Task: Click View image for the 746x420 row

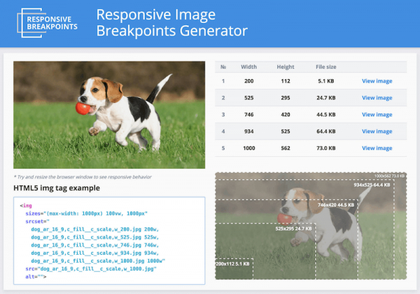Action: (377, 115)
